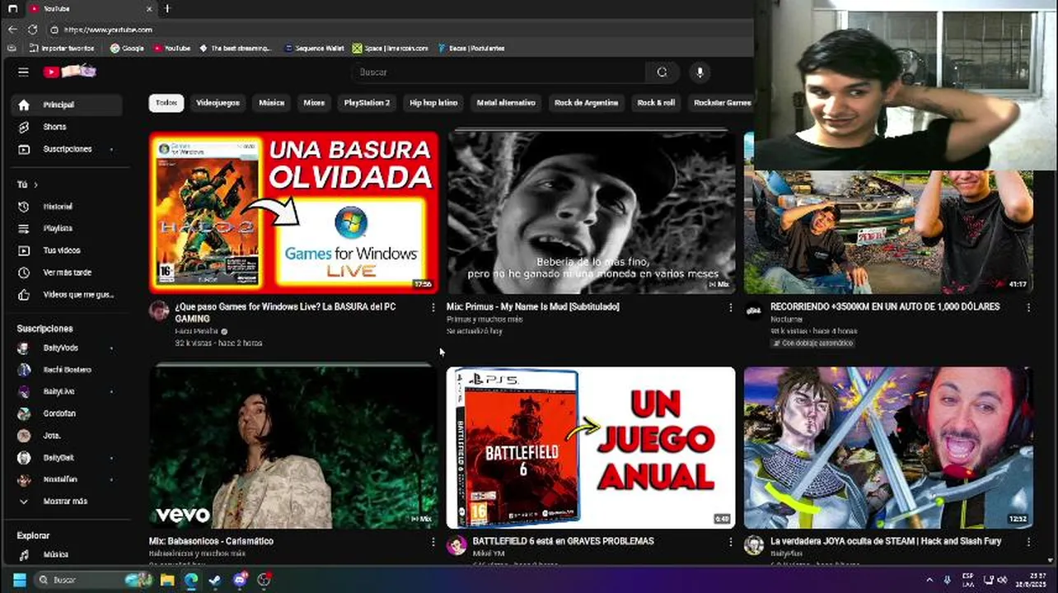Open Games for Windows Live video title

click(x=285, y=312)
